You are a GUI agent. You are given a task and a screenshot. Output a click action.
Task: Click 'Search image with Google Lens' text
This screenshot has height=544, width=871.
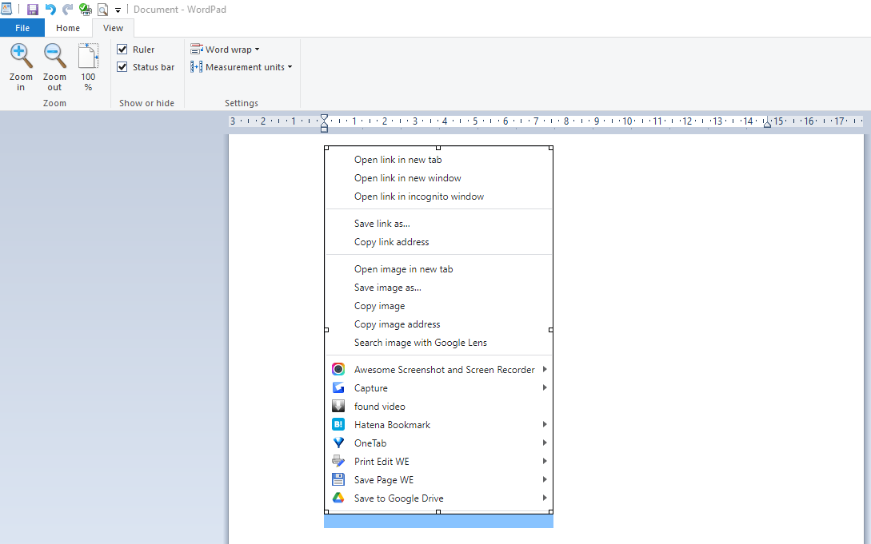click(421, 342)
